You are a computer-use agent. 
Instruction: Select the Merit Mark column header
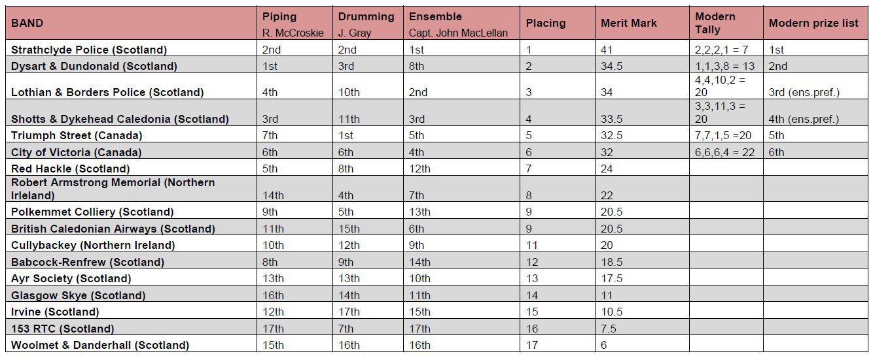642,24
